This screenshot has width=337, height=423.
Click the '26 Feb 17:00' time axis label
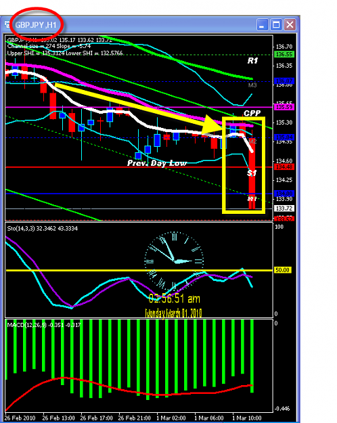(97, 418)
